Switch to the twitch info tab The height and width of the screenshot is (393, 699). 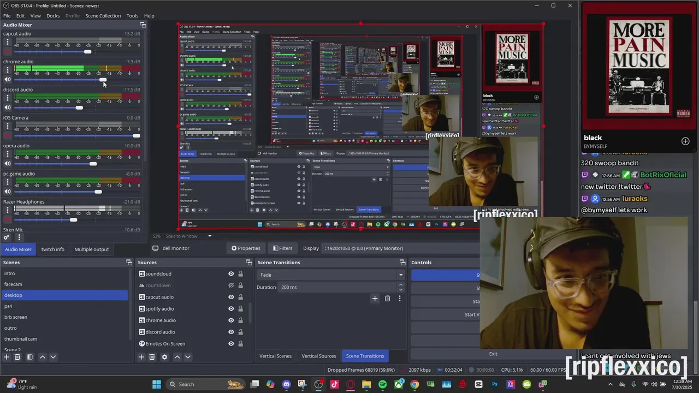pyautogui.click(x=53, y=249)
